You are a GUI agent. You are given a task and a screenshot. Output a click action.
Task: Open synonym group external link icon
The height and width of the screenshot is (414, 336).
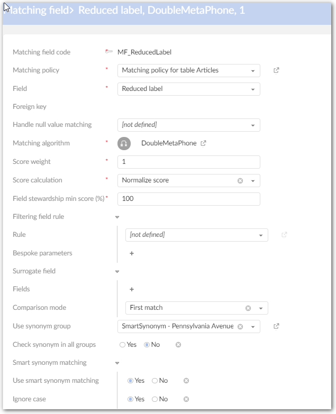276,326
